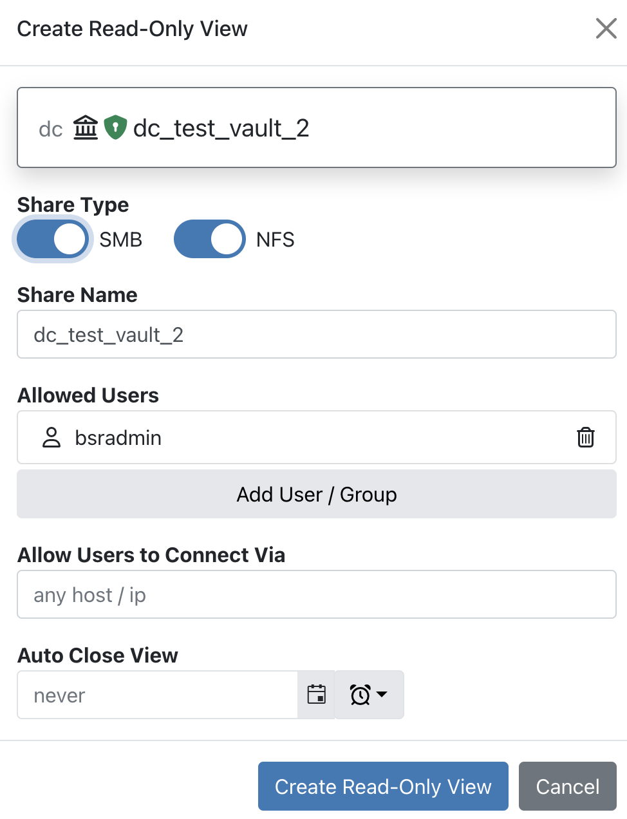Disable the NFS share type switch
Viewport: 627px width, 819px height.
209,239
